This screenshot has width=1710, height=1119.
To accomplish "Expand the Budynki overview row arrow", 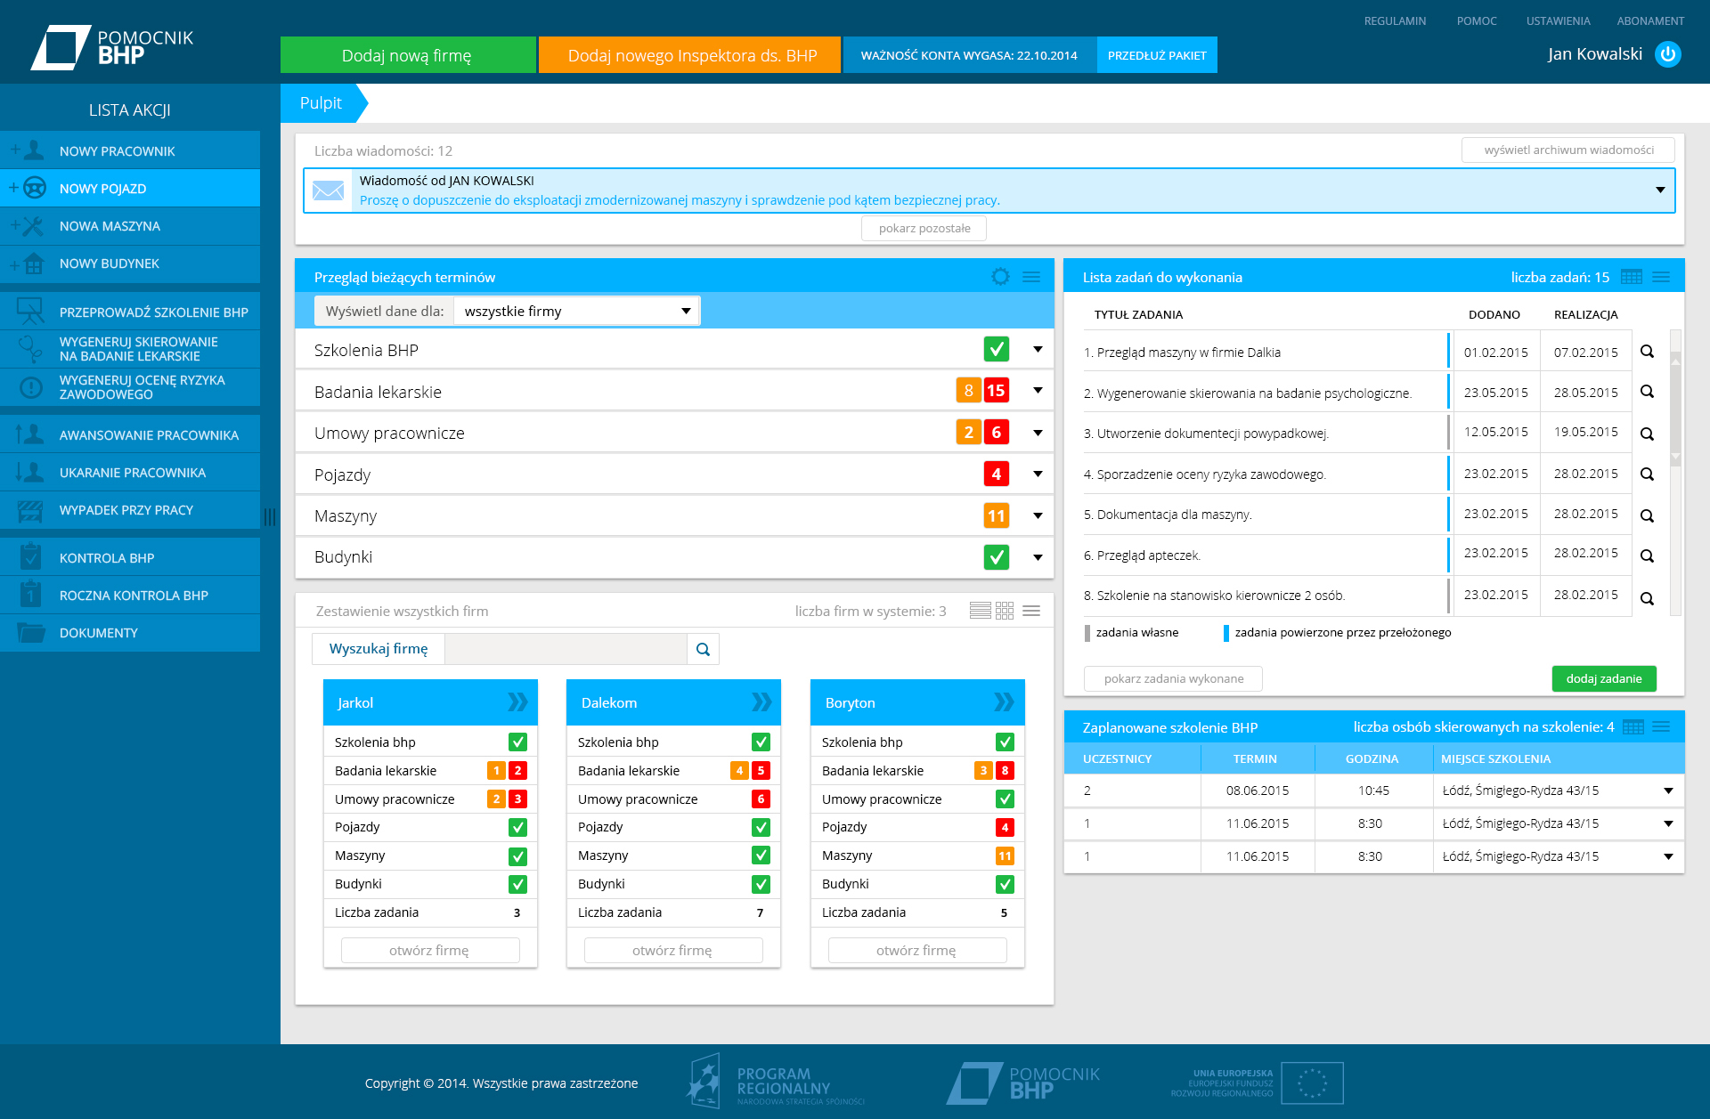I will (x=1038, y=557).
